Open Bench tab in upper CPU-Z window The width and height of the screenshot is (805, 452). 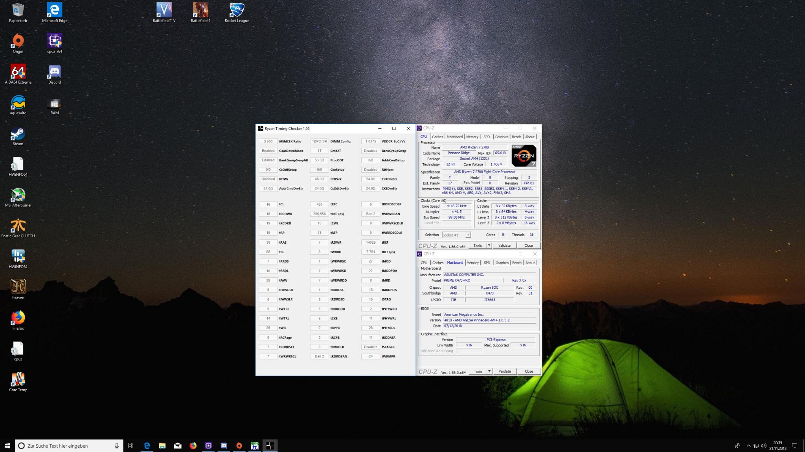tap(516, 137)
